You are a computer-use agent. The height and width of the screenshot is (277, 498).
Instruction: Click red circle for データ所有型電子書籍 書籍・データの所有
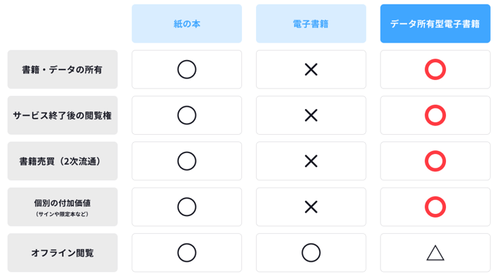click(x=435, y=69)
